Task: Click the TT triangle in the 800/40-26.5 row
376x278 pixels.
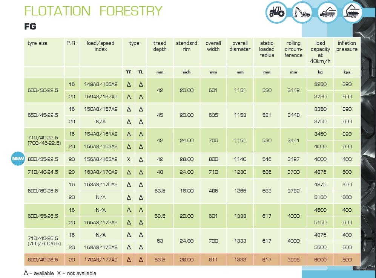Action: [x=129, y=260]
